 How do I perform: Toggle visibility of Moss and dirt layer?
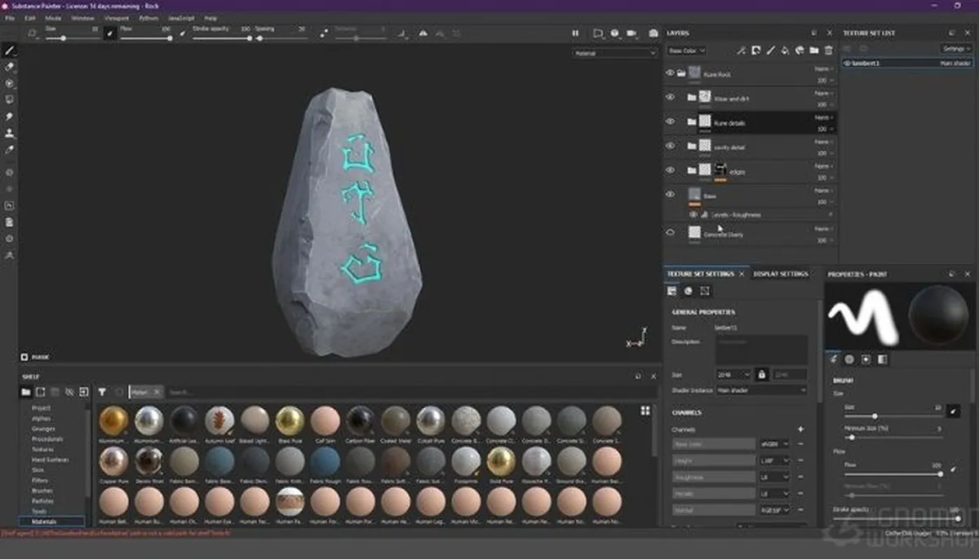(670, 97)
